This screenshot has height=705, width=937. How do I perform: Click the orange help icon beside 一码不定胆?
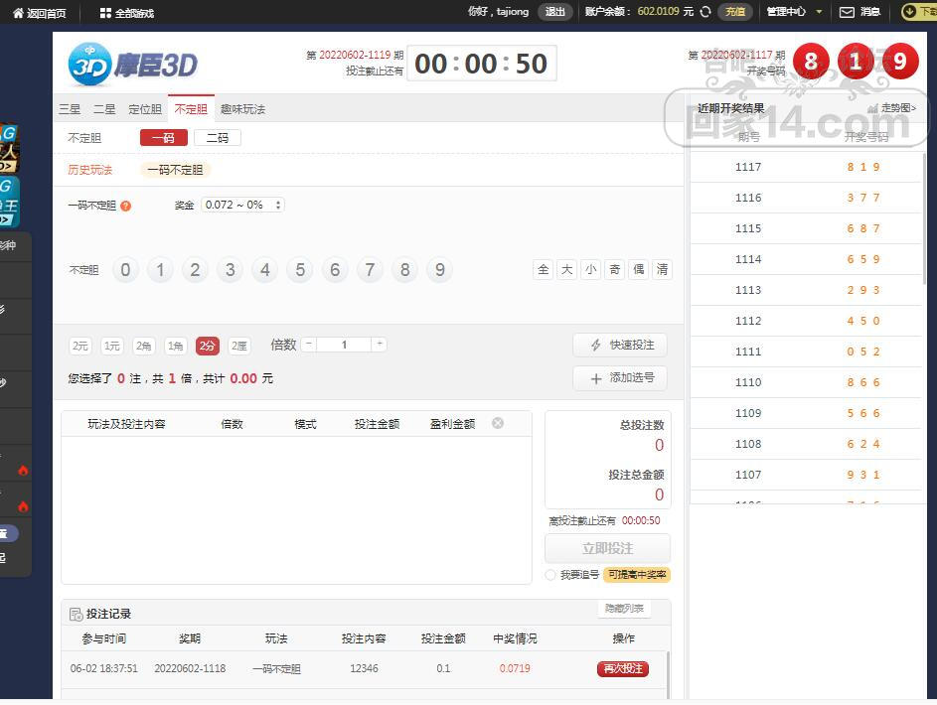126,206
